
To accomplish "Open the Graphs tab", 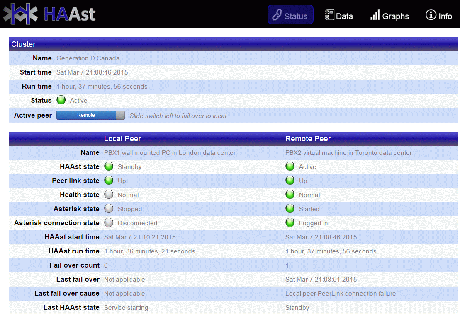I will 389,16.
